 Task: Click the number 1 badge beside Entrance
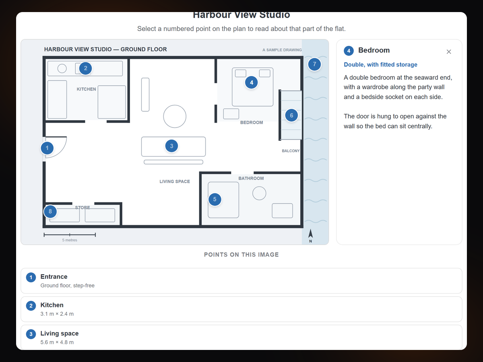click(x=31, y=278)
